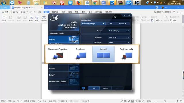Click OK in Intel control panel
The image size is (184, 103).
tap(94, 88)
